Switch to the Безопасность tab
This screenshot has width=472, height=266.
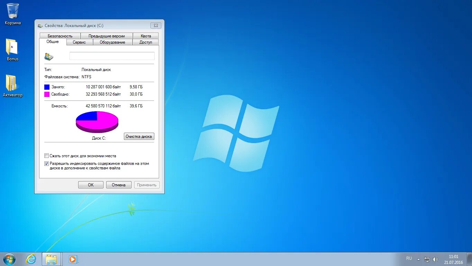pos(60,36)
